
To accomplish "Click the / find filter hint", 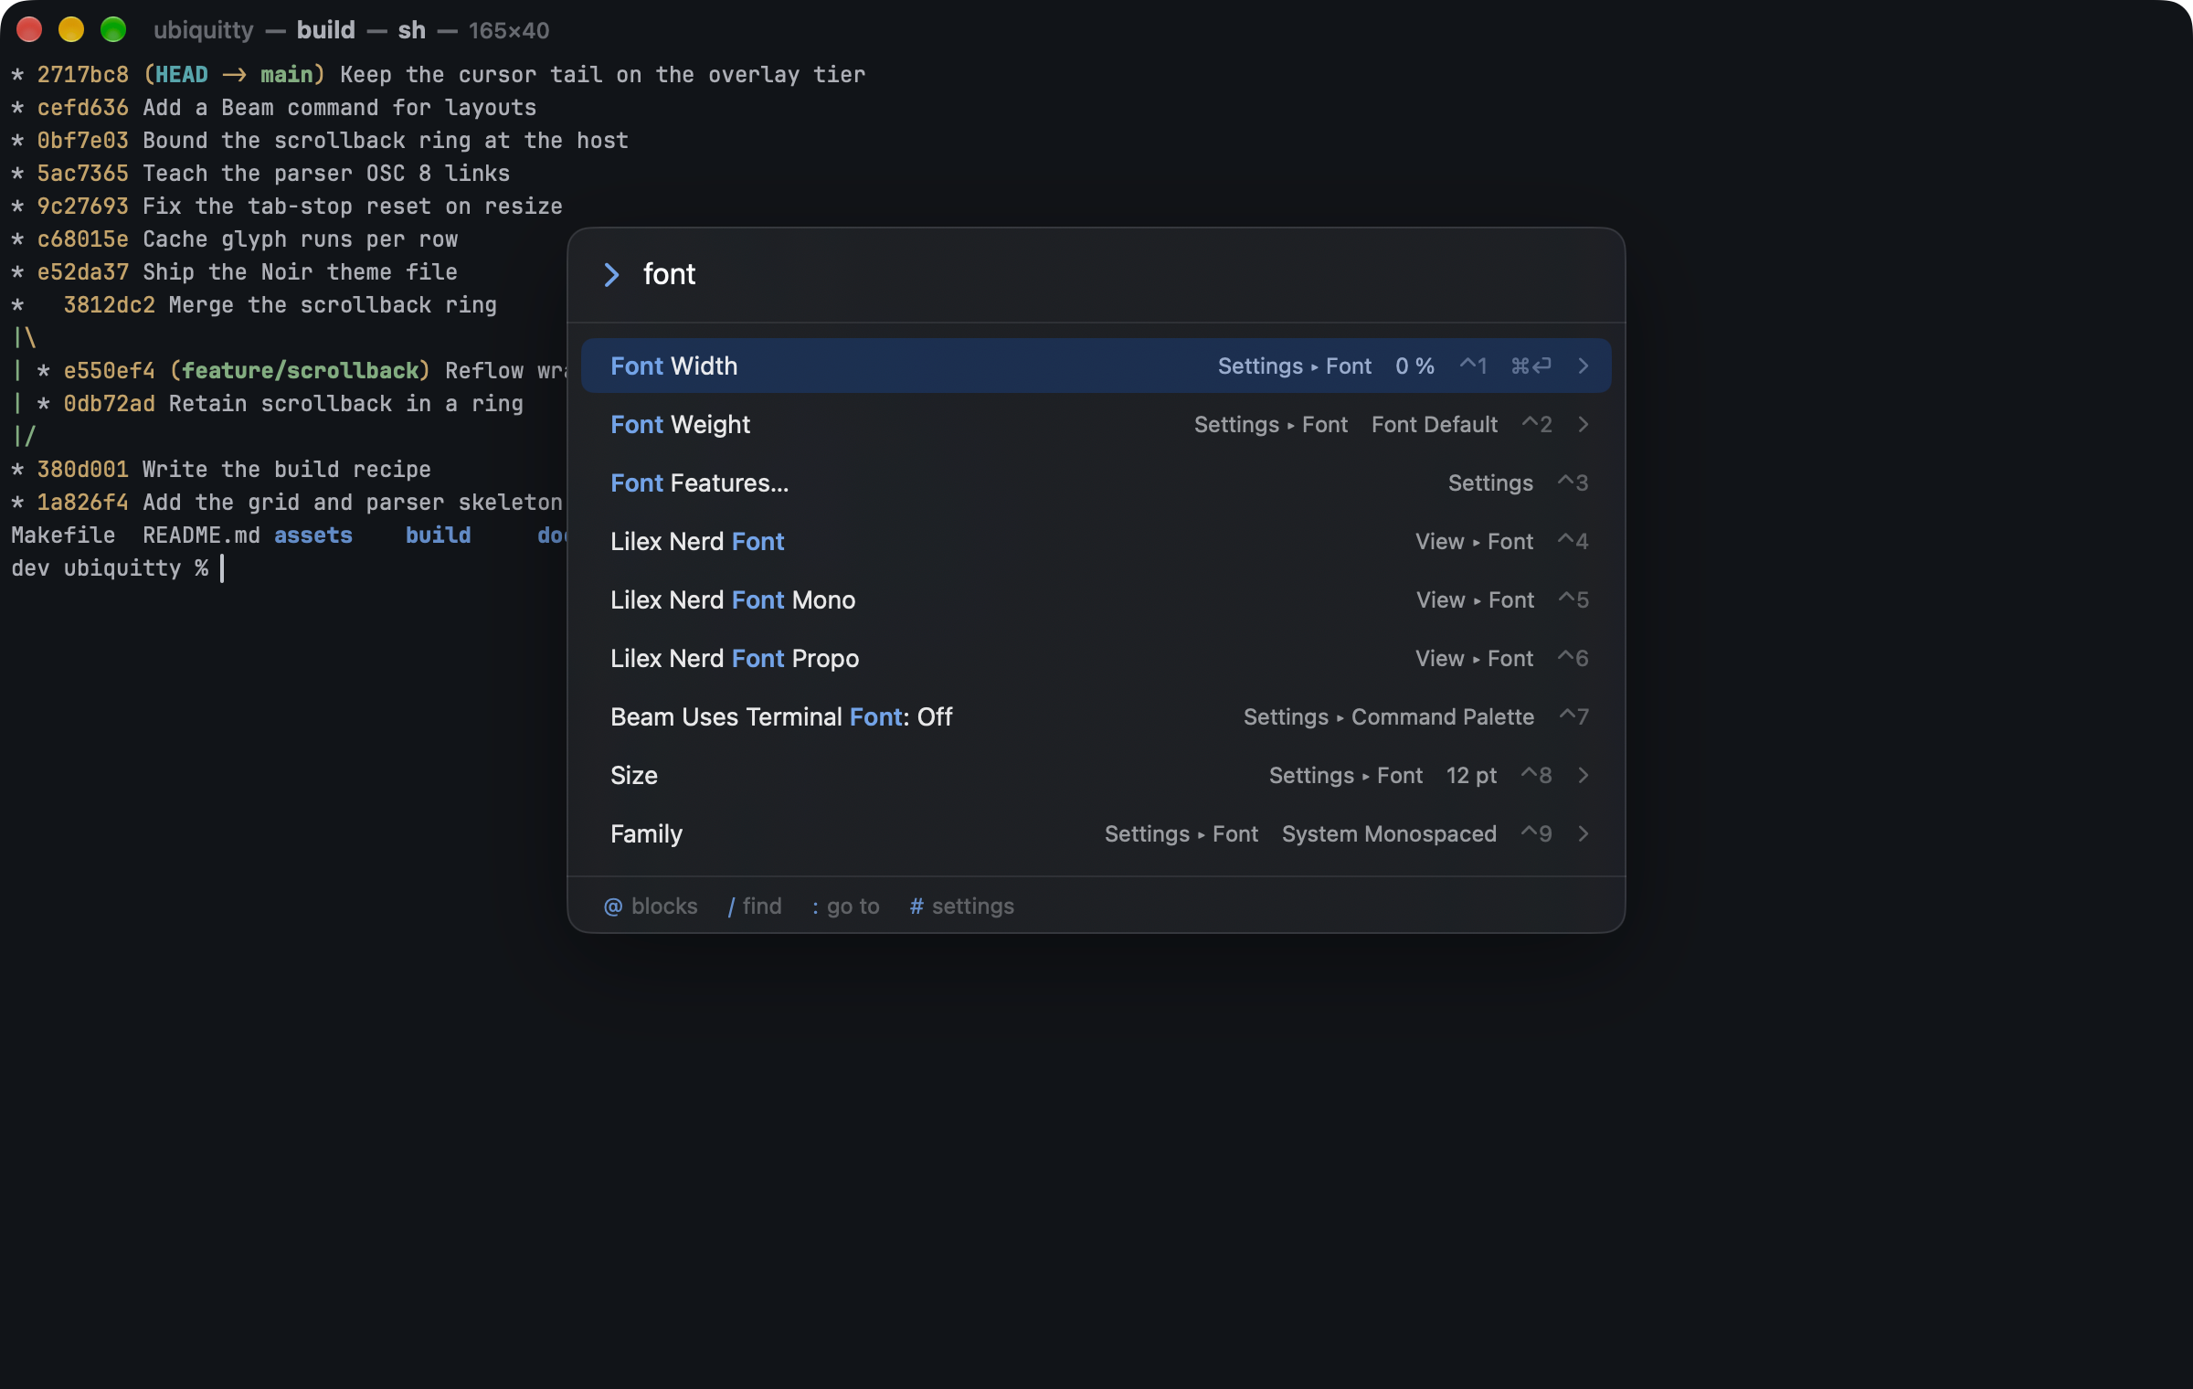I will pyautogui.click(x=755, y=906).
